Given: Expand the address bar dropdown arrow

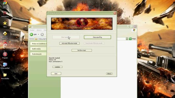Looking at the screenshot, I should point(127,39).
